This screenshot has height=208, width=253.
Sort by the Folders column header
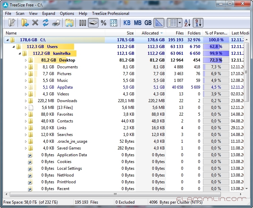pos(194,33)
